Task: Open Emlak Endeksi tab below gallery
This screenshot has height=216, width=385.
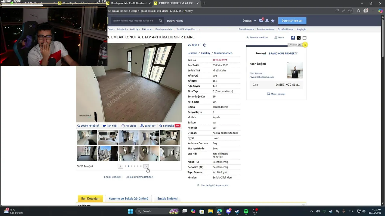Action: click(x=167, y=199)
